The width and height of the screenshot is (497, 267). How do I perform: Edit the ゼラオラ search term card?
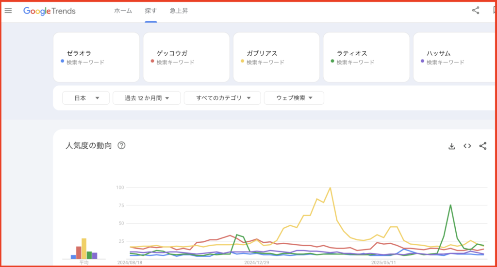97,57
